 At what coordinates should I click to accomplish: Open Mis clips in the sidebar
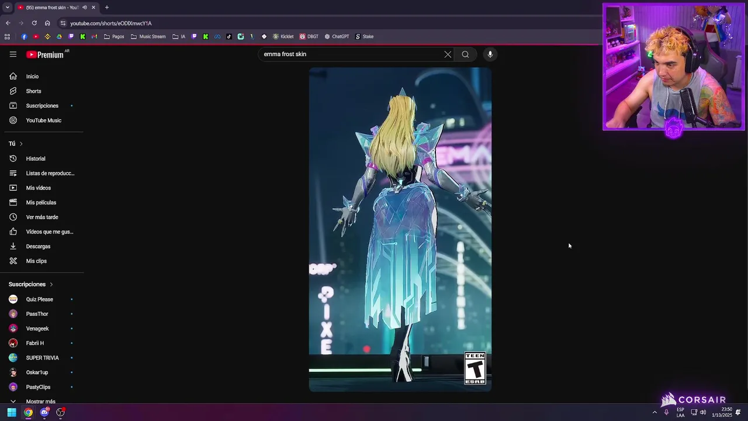(41, 261)
